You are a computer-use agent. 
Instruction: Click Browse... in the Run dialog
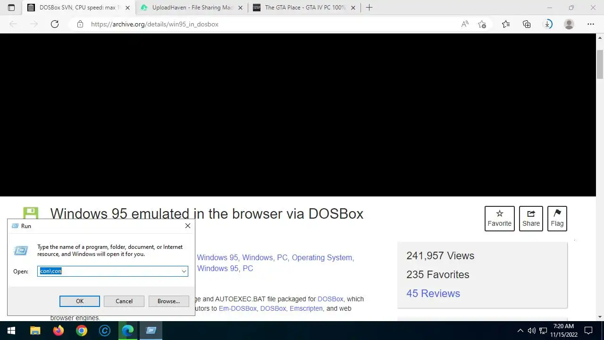coord(168,301)
